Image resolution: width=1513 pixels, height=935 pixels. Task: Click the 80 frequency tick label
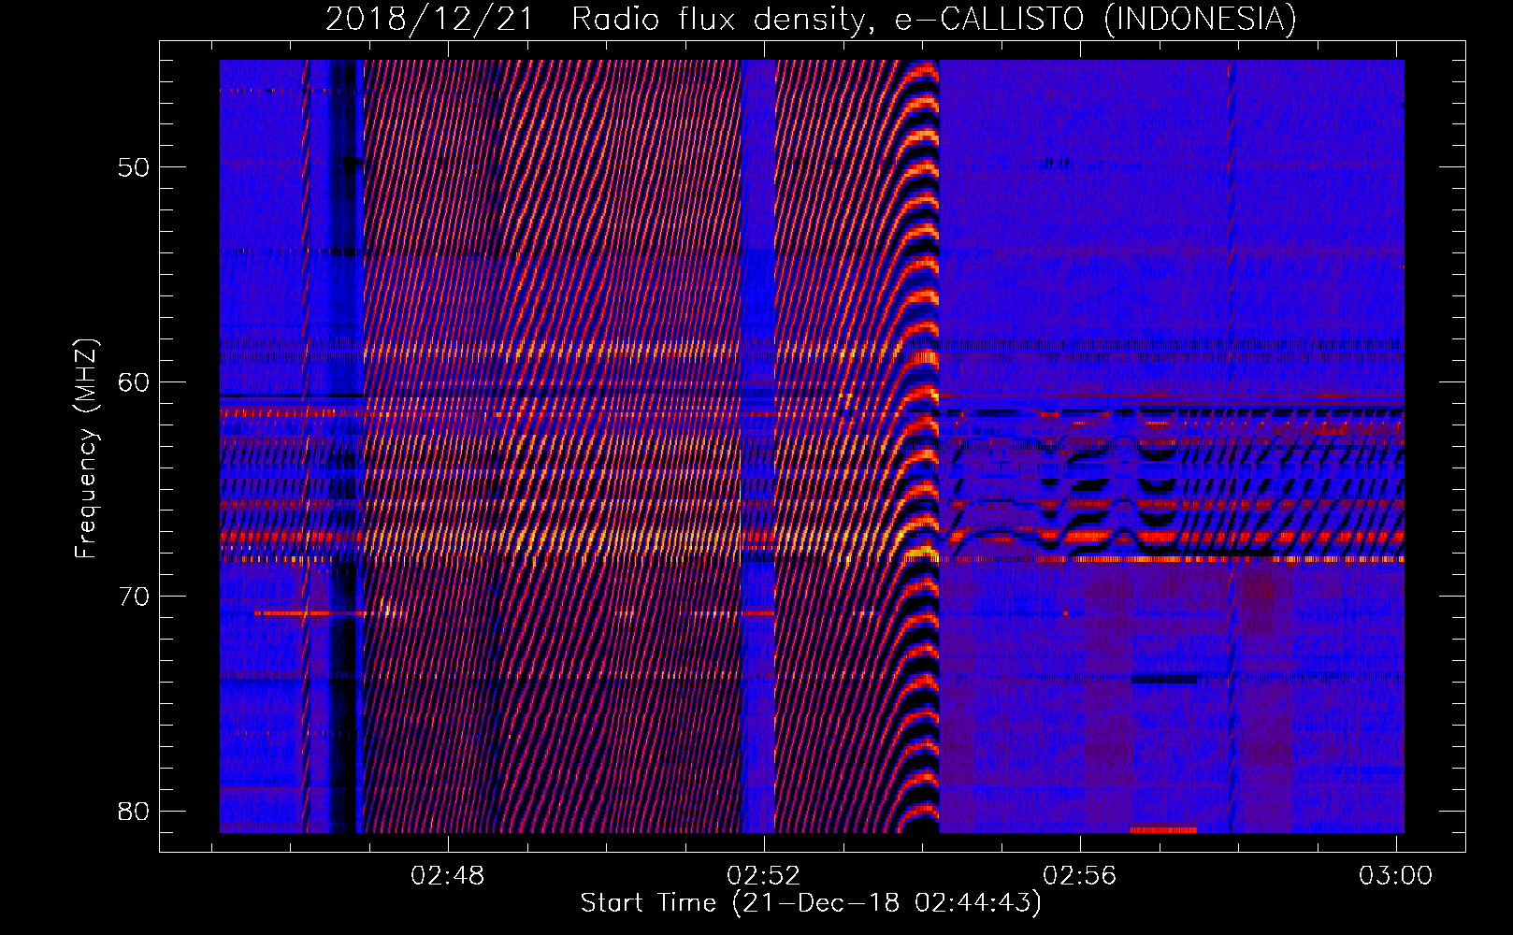tap(134, 811)
